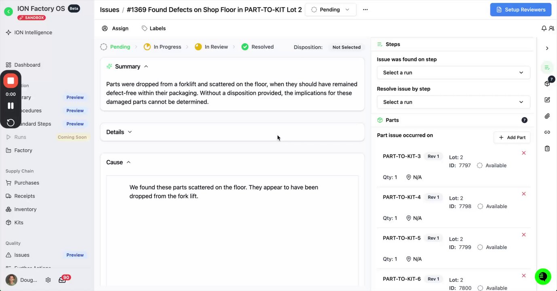Click the three-dot more options menu
The height and width of the screenshot is (291, 557).
coord(365,10)
